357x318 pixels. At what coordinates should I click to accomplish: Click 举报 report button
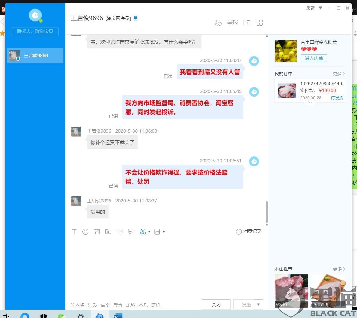pyautogui.click(x=232, y=22)
